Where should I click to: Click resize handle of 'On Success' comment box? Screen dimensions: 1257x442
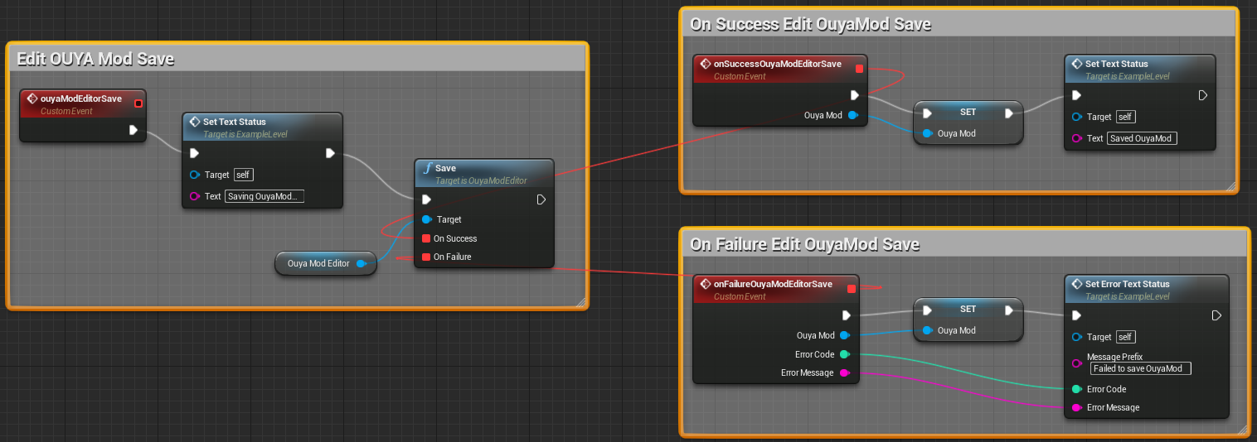click(x=1230, y=186)
